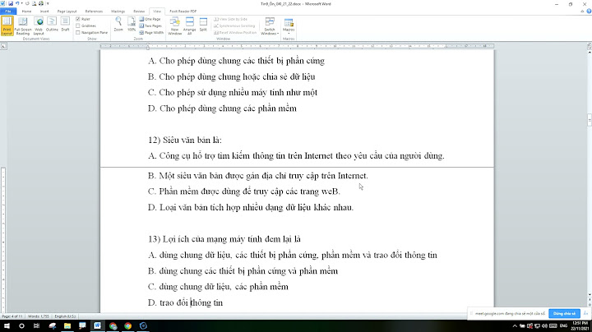Open Windows Start menu
Screen dimensions: 592x332
pos(7,325)
